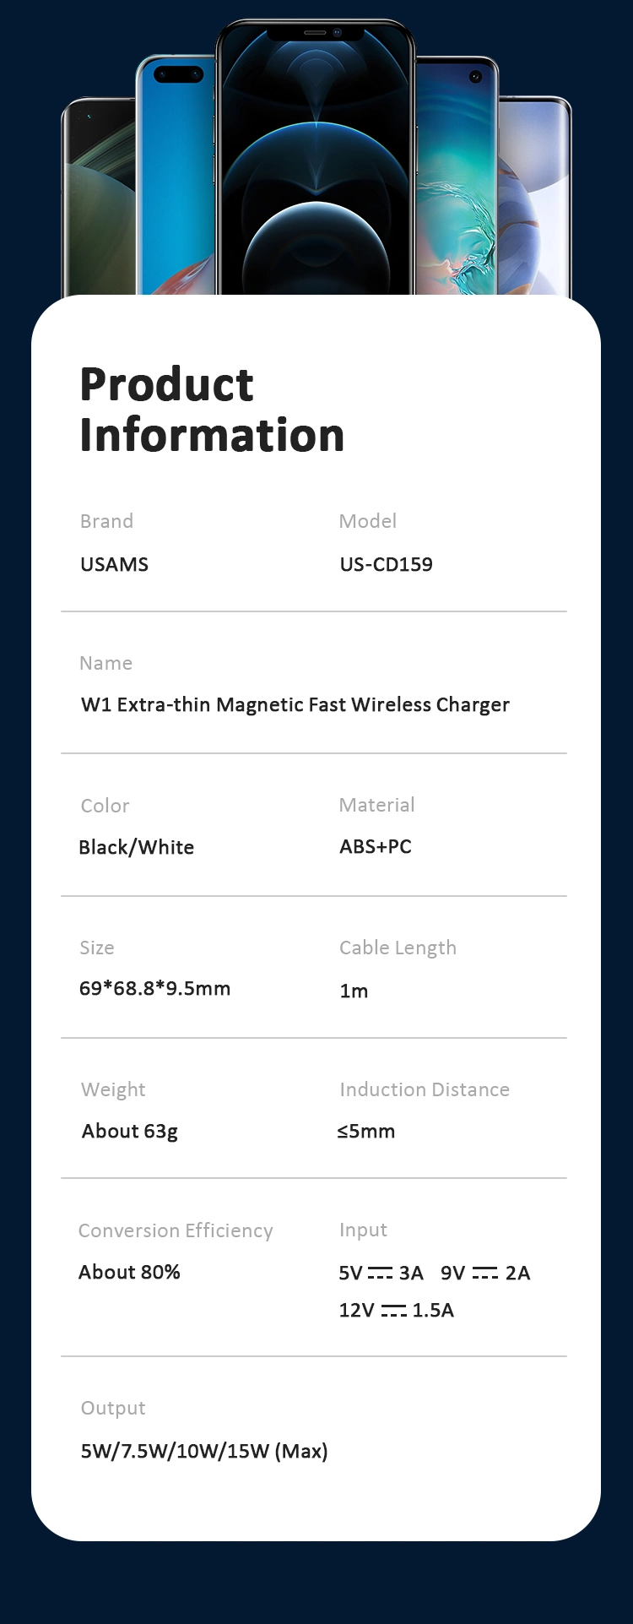Click the About 63g weight value
This screenshot has height=1624, width=633.
[x=130, y=1132]
